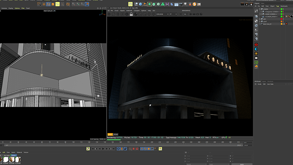Toggle visibility dots of SCREEN object

[283, 9]
